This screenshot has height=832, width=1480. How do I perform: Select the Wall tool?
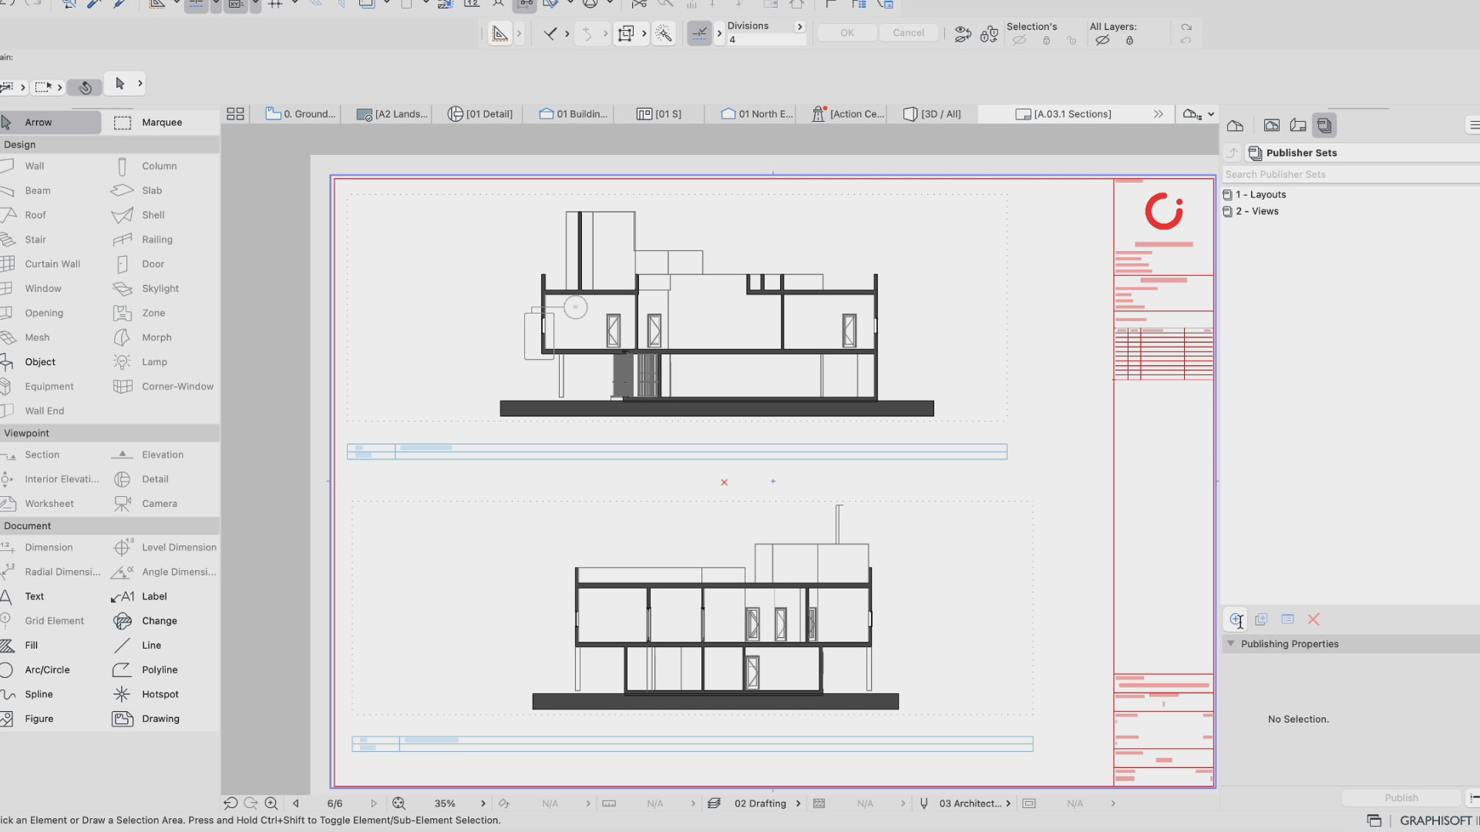pos(34,166)
